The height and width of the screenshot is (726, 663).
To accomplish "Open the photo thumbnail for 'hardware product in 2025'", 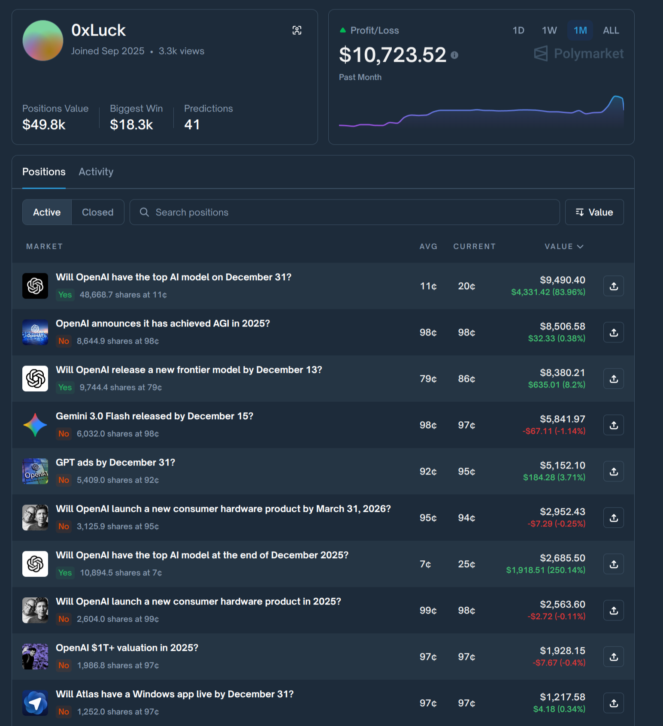I will click(35, 610).
